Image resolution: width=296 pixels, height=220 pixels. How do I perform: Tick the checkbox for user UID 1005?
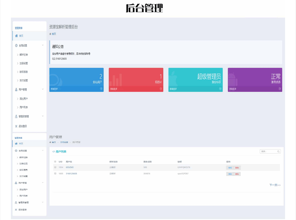click(x=55, y=173)
